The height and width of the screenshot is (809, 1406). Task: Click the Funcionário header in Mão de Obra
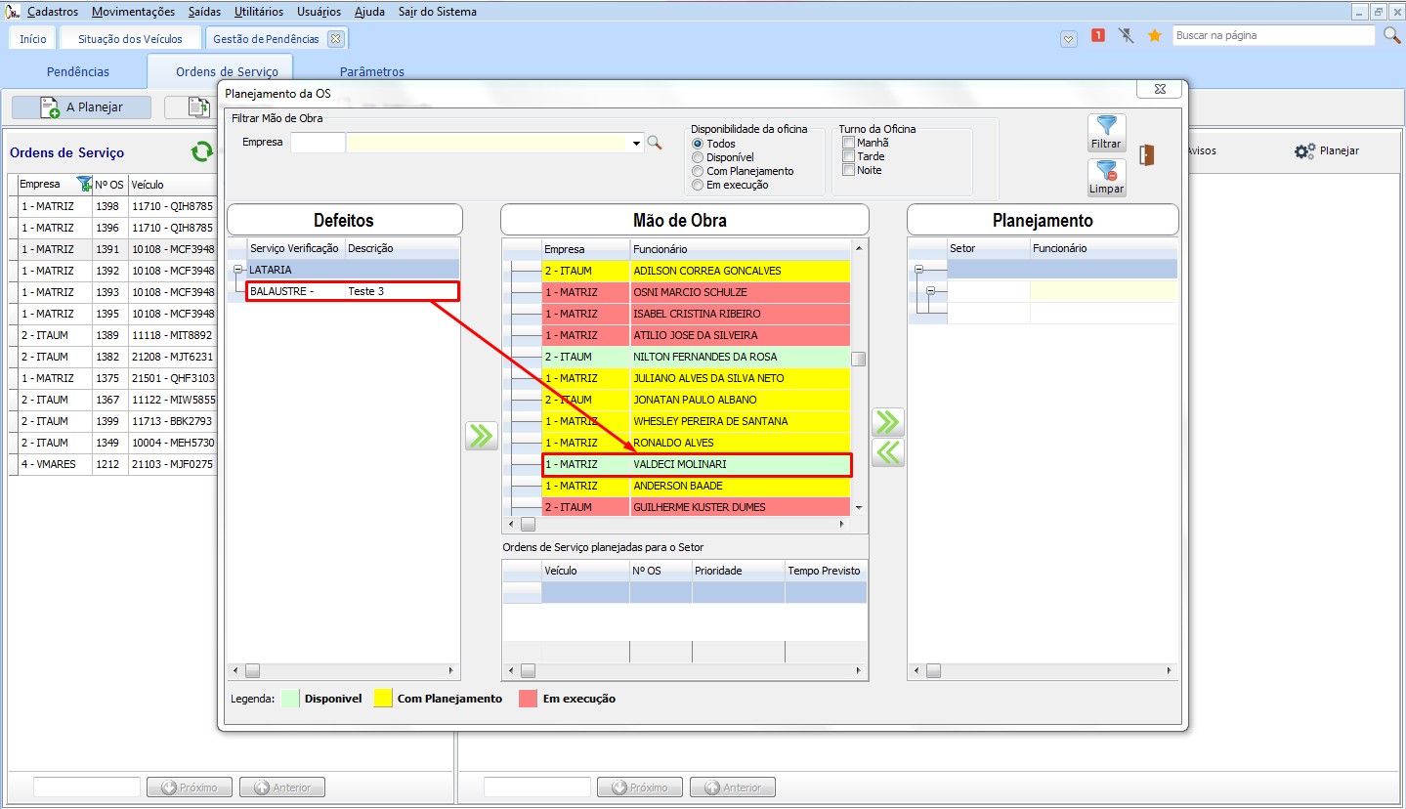tap(741, 249)
